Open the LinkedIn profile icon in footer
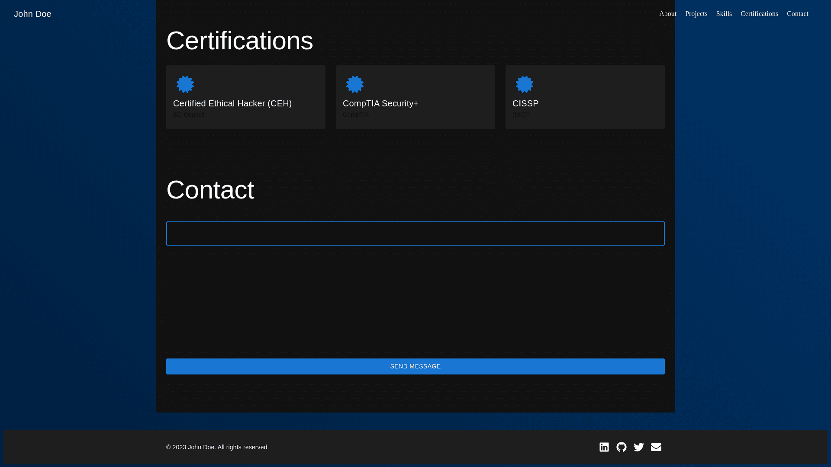This screenshot has height=467, width=831. coord(604,447)
